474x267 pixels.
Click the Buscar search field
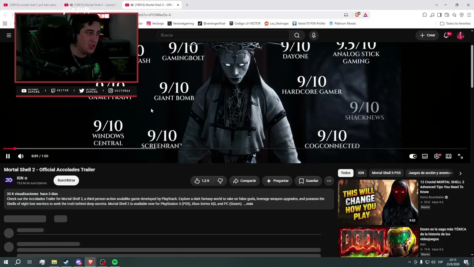224,35
